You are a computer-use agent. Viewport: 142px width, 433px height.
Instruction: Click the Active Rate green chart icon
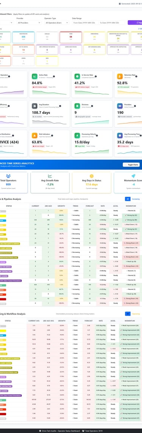tap(34, 76)
